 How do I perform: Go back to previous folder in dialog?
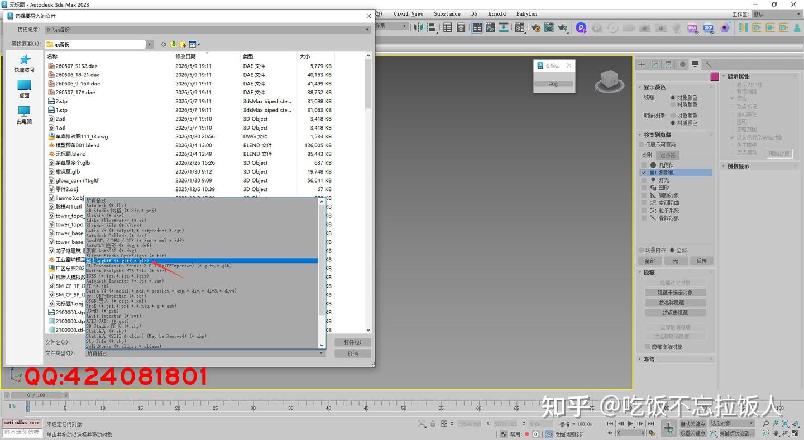164,44
